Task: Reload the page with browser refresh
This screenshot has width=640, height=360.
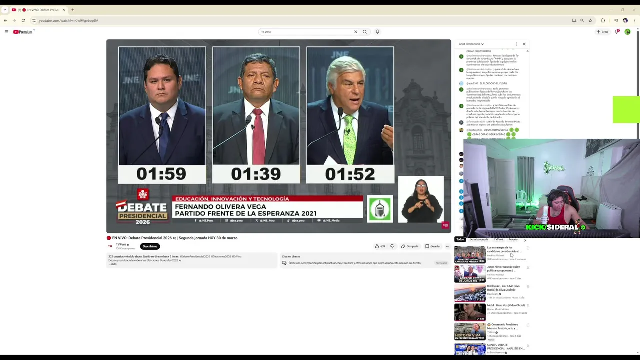Action: pyautogui.click(x=23, y=20)
